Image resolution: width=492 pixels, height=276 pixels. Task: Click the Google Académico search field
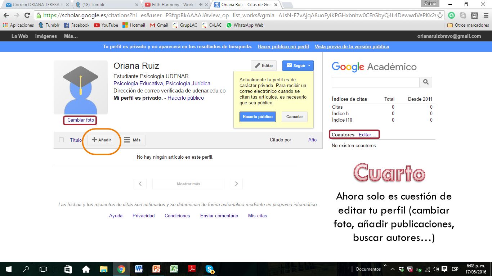coord(376,82)
